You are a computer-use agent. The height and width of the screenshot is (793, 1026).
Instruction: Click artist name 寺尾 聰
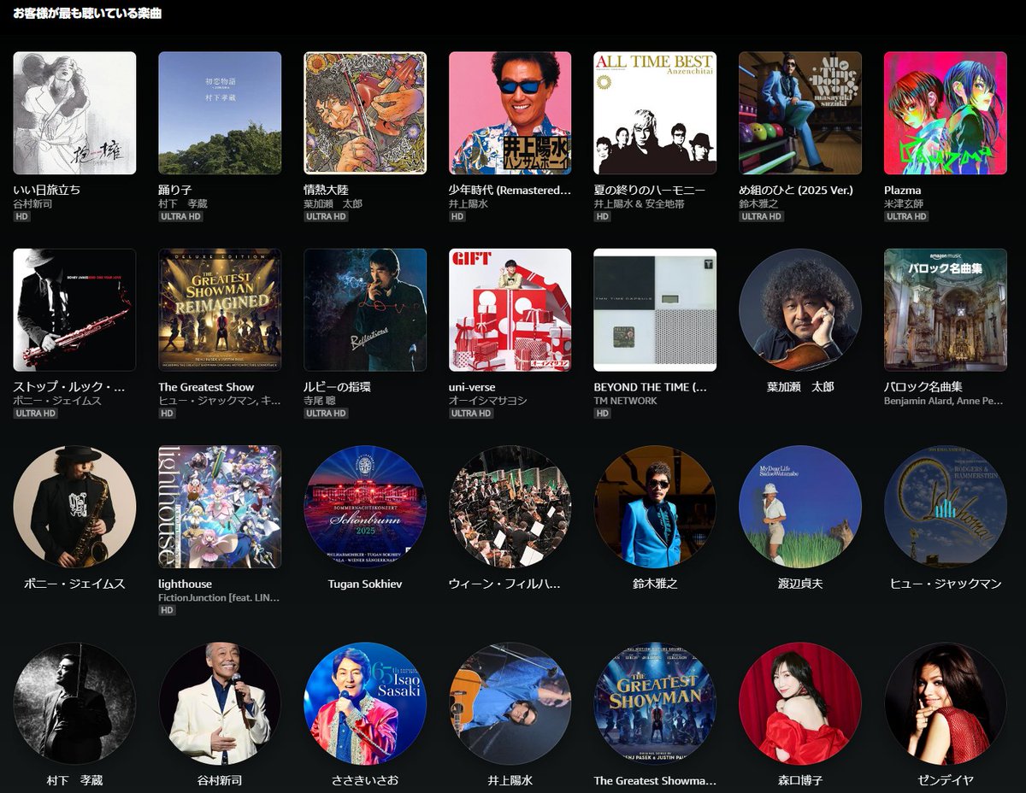(x=320, y=401)
